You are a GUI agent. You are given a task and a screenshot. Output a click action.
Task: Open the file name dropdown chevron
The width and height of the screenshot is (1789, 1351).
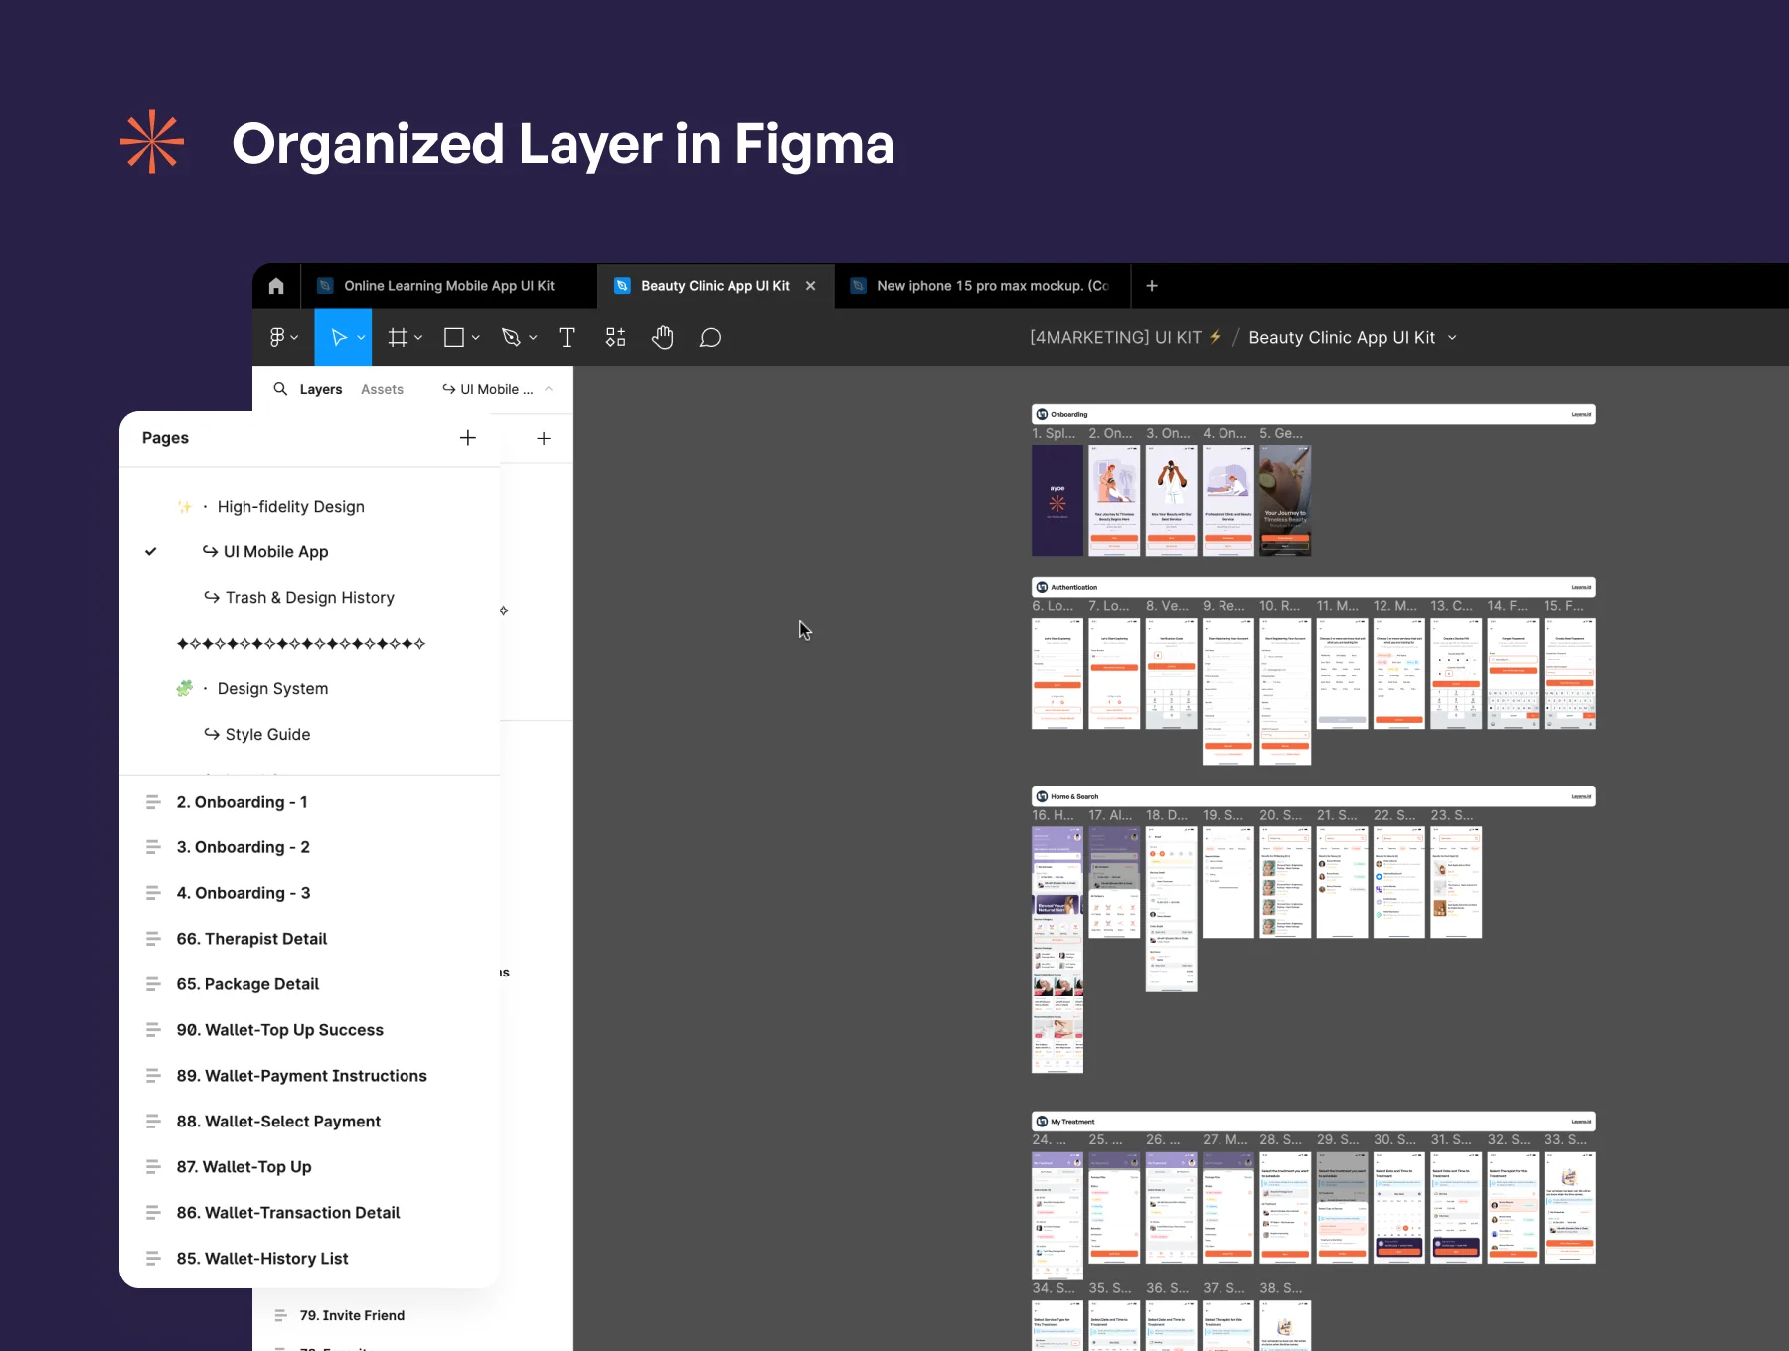coord(1453,338)
